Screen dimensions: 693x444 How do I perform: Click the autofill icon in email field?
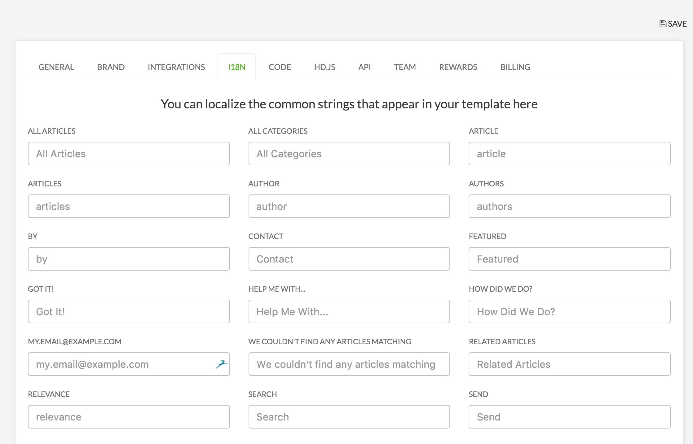222,364
